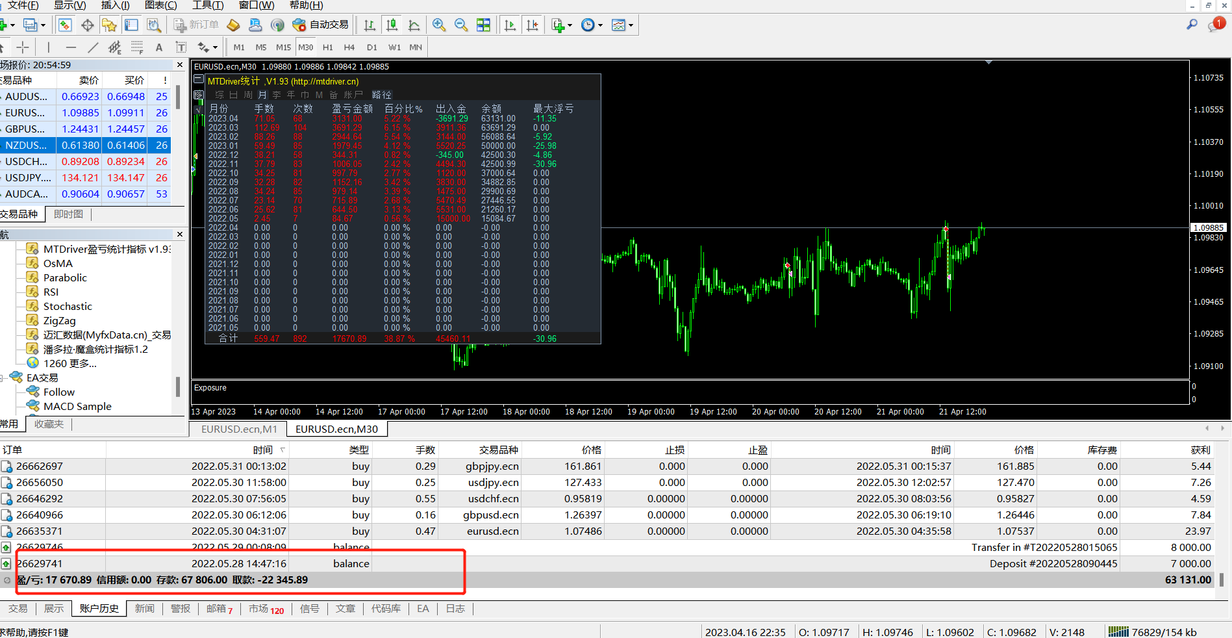
Task: Click the Zoom In chart icon
Action: [x=439, y=25]
